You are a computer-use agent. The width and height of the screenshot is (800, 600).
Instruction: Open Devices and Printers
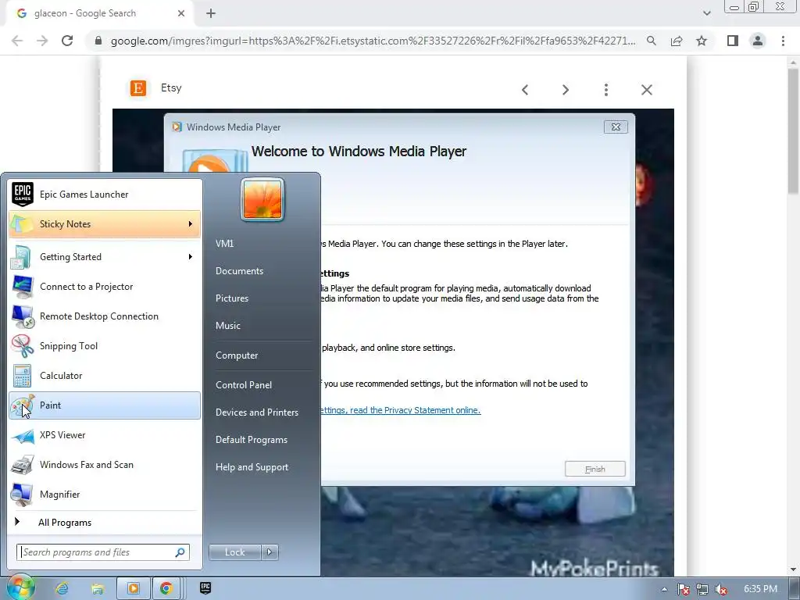coord(256,412)
